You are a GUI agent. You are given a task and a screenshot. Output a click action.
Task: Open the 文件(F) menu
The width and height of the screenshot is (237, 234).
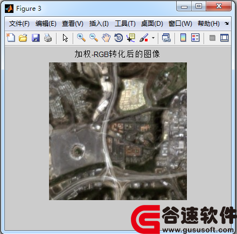point(19,24)
